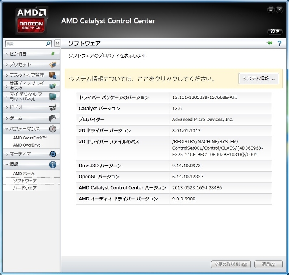289x275 pixels.
Task: Click 変更の取り消し(S) button
Action: point(231,264)
